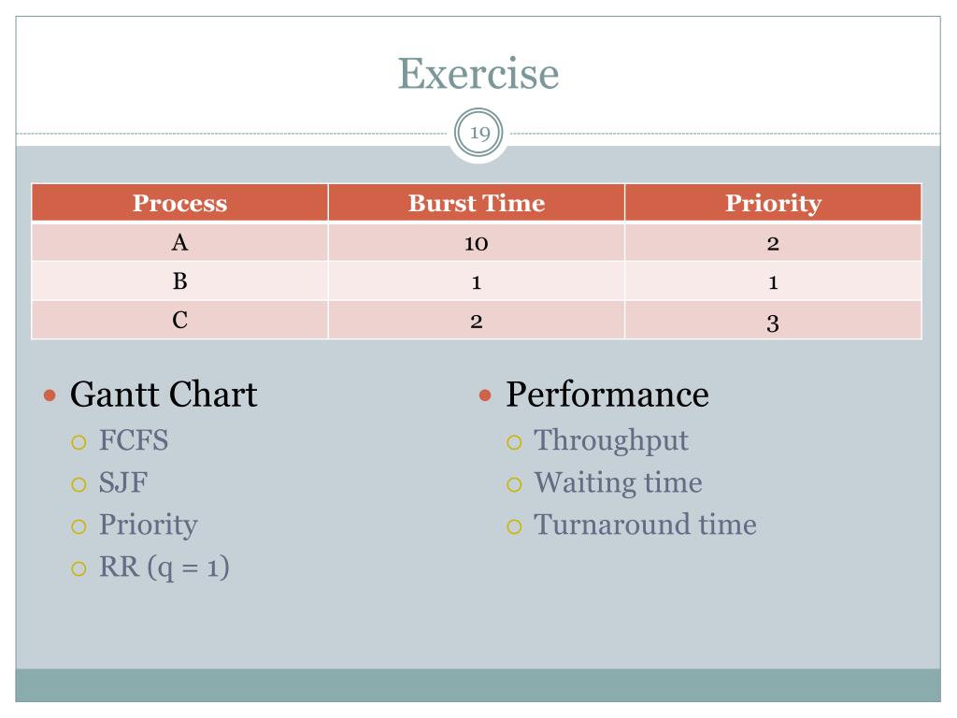Screen dimensions: 957x718
Task: Click the Performance heading
Action: 607,395
